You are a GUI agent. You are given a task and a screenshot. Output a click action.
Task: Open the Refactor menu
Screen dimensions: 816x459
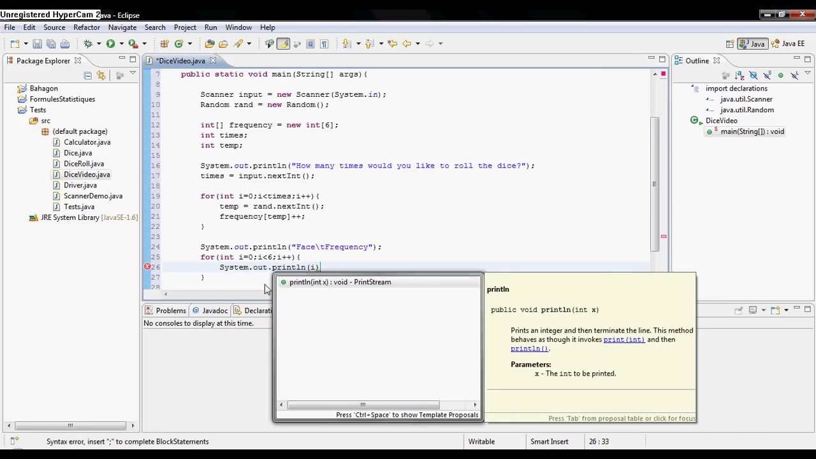(86, 27)
